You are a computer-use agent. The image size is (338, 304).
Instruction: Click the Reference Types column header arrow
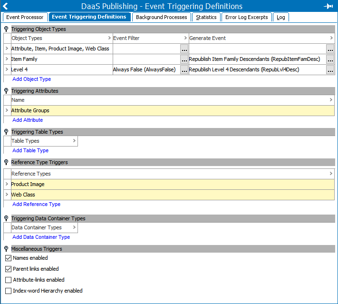click(331, 174)
